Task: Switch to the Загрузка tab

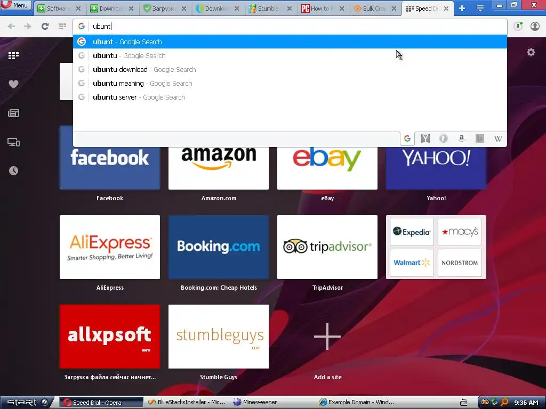Action: [165, 9]
